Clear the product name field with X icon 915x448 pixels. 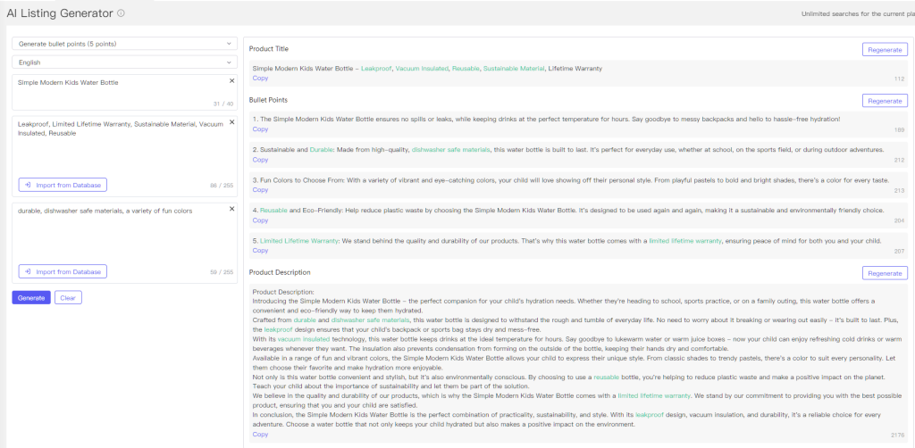tap(231, 81)
